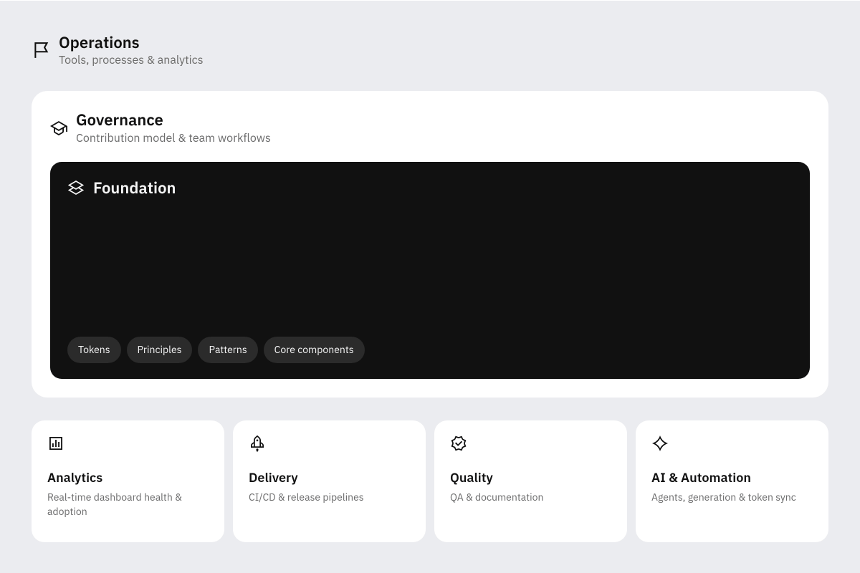The height and width of the screenshot is (573, 860).
Task: Click the Operations flag icon
Action: pyautogui.click(x=42, y=50)
